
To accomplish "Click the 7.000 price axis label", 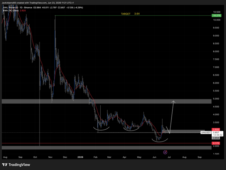I will (216, 67).
